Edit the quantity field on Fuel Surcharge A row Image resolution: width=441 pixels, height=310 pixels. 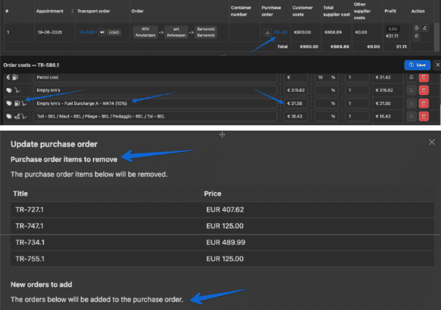tap(357, 103)
